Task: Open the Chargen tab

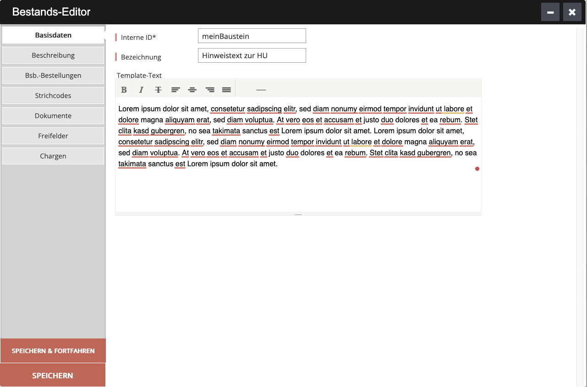Action: [x=53, y=156]
